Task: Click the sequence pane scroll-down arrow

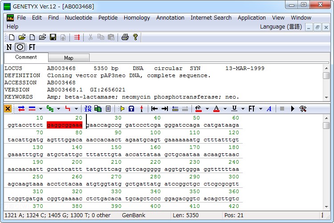Action: click(326, 206)
